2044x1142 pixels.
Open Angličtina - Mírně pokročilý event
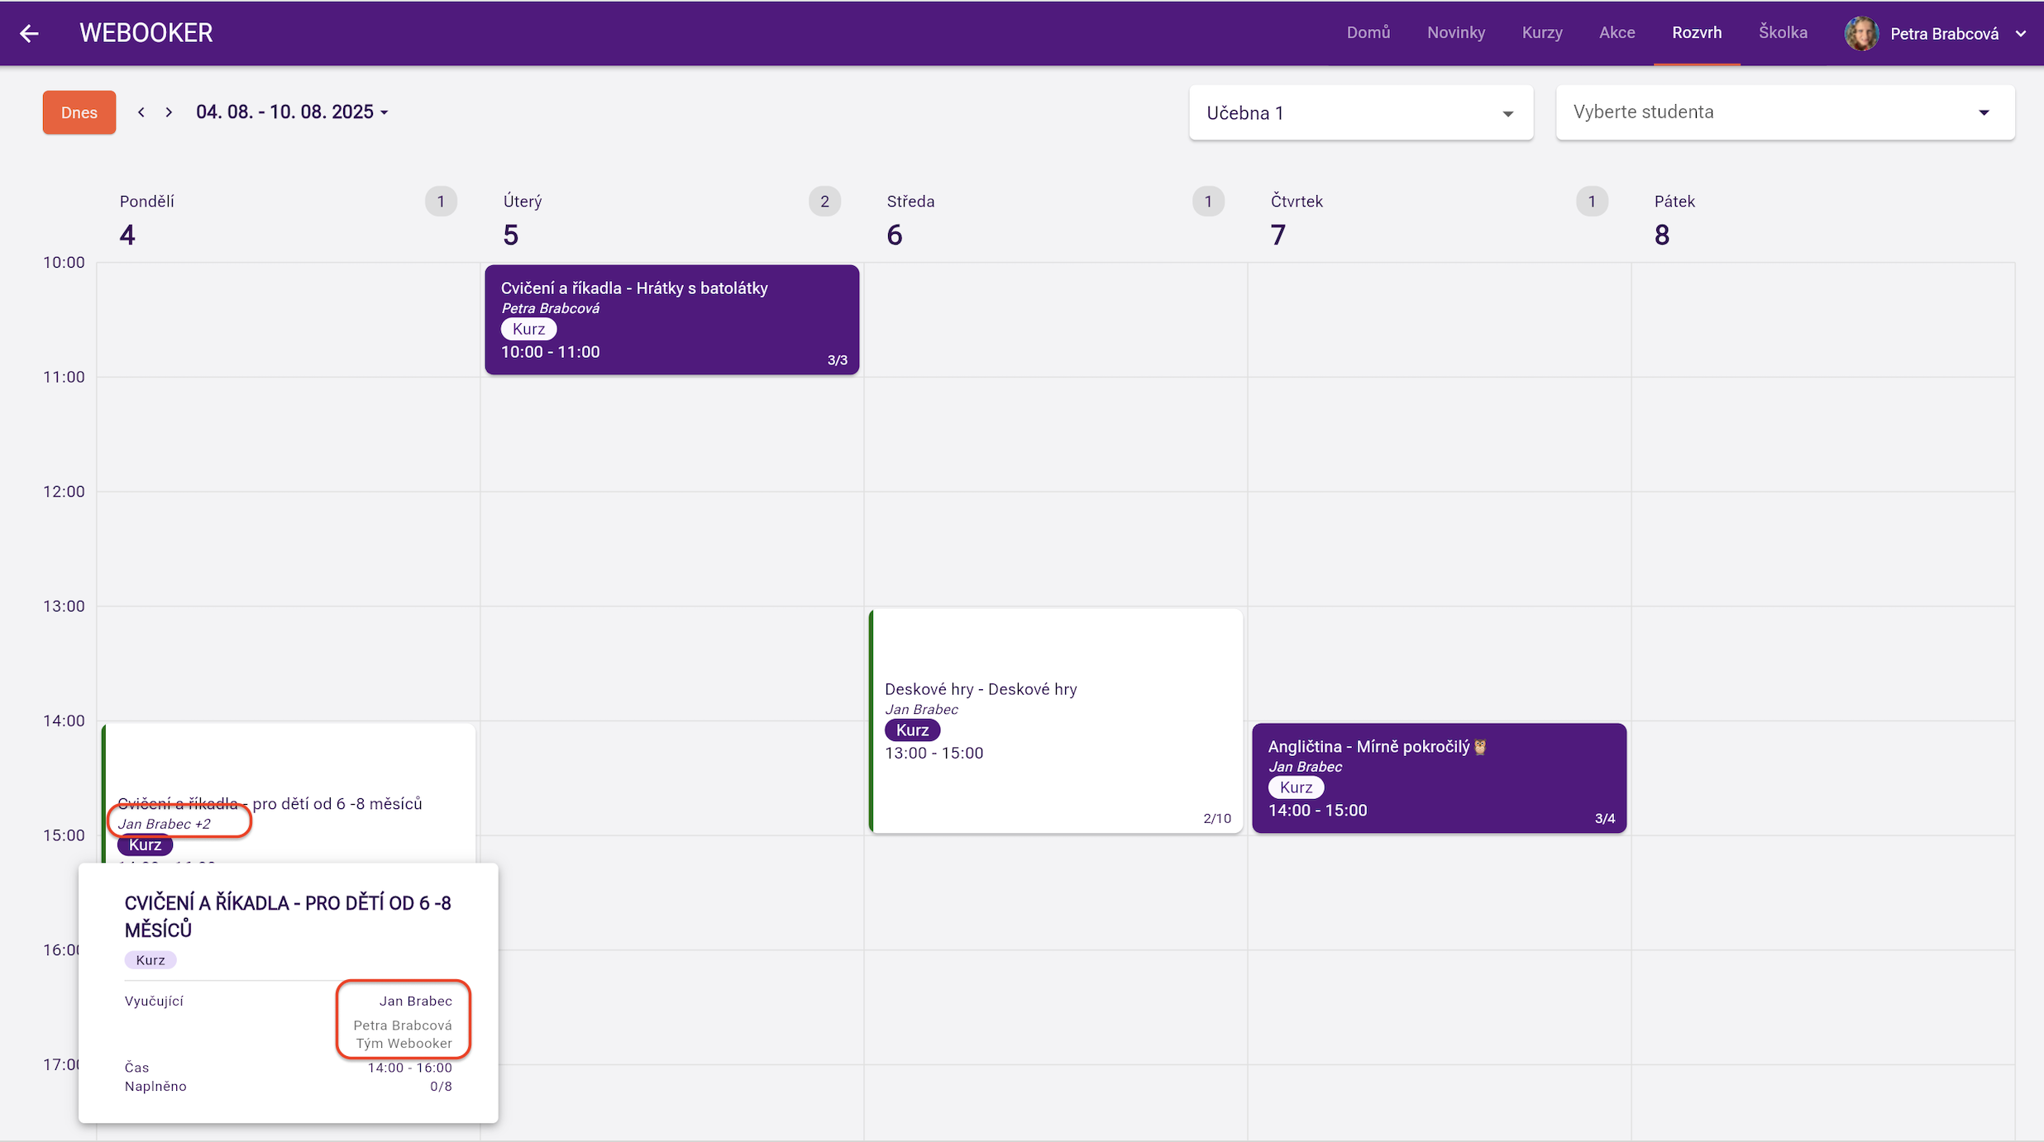point(1439,778)
